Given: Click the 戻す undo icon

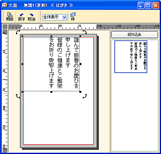Looking at the screenshot, I should (22, 17).
